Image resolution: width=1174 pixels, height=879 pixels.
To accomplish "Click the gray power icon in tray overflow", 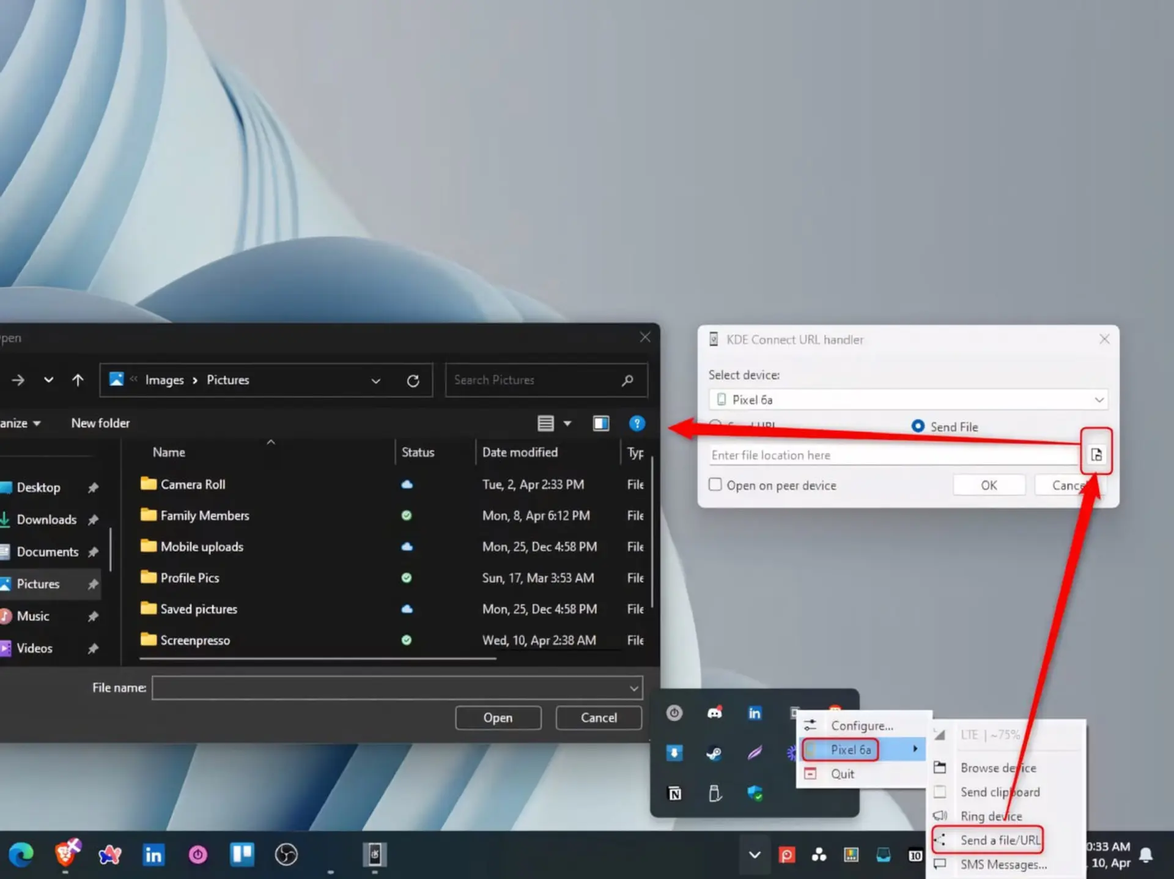I will click(x=674, y=713).
